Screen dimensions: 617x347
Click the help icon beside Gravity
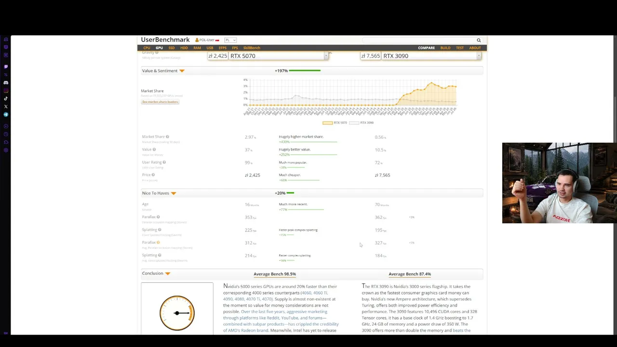[157, 52]
